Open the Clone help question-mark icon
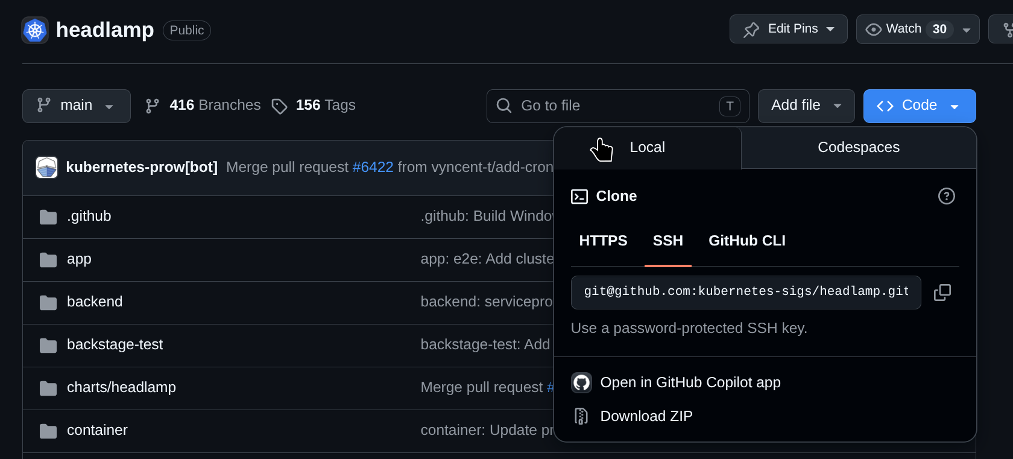Image resolution: width=1013 pixels, height=459 pixels. [x=947, y=196]
